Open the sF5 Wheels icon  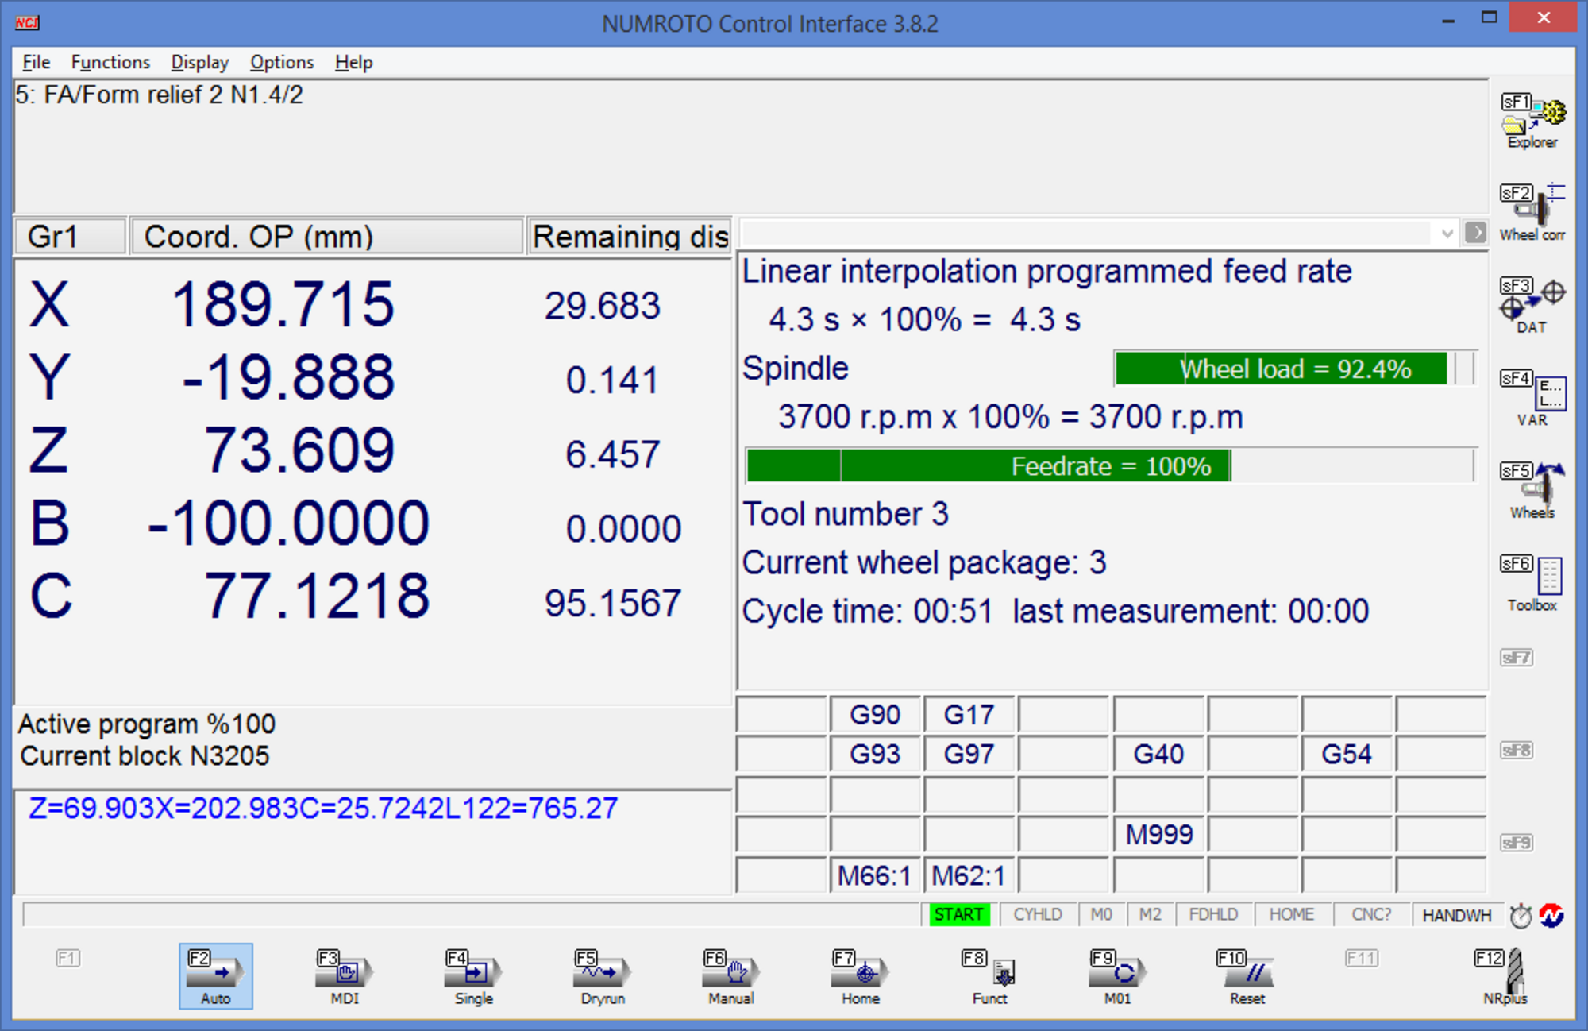tap(1532, 491)
